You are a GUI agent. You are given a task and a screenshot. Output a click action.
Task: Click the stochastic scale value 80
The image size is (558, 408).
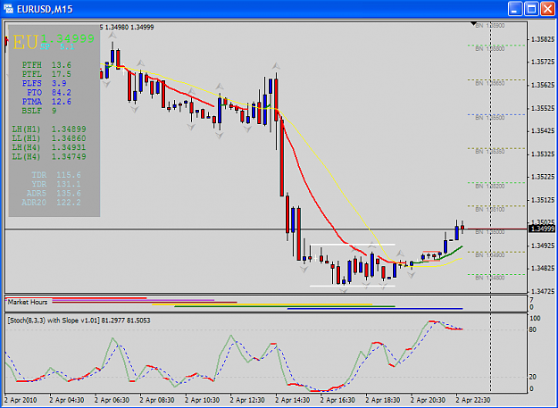[533, 329]
